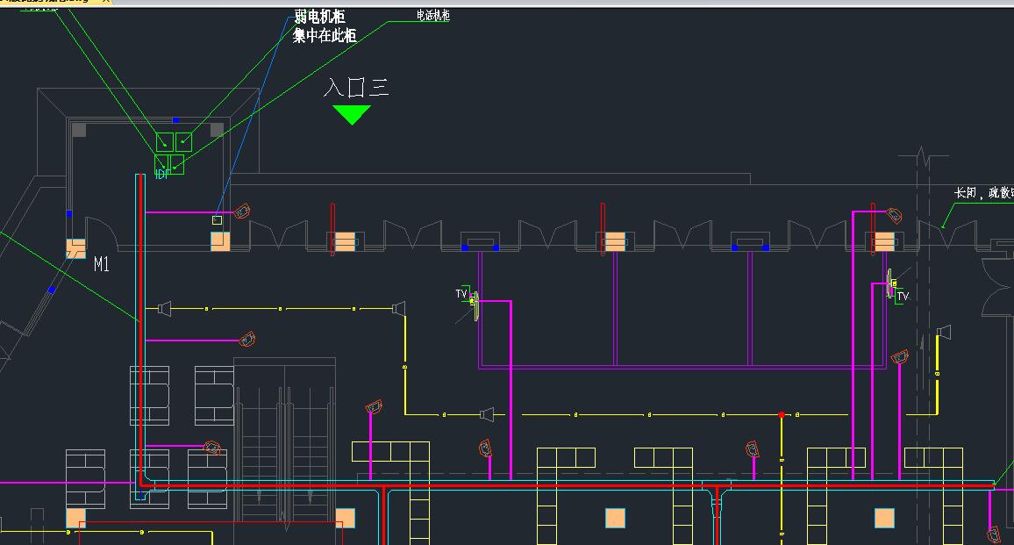Select the loudspeaker symbol left of the TV outlet
Screen dimensions: 1014x545
(398, 309)
